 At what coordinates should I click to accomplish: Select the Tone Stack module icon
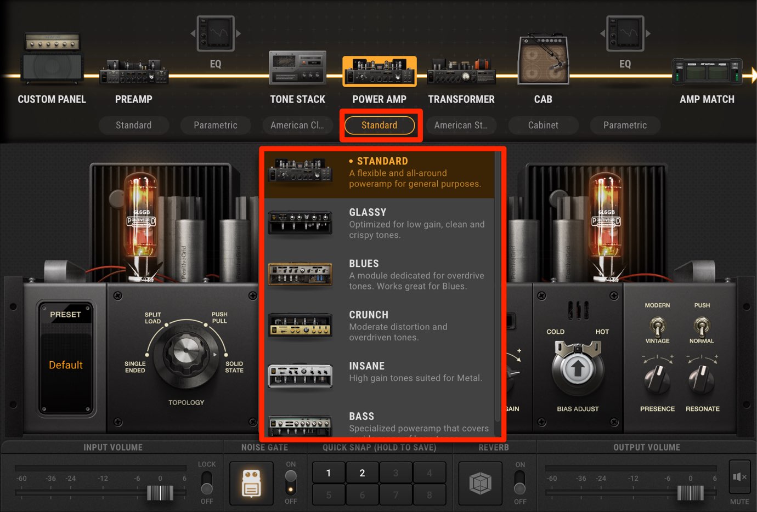coord(298,67)
